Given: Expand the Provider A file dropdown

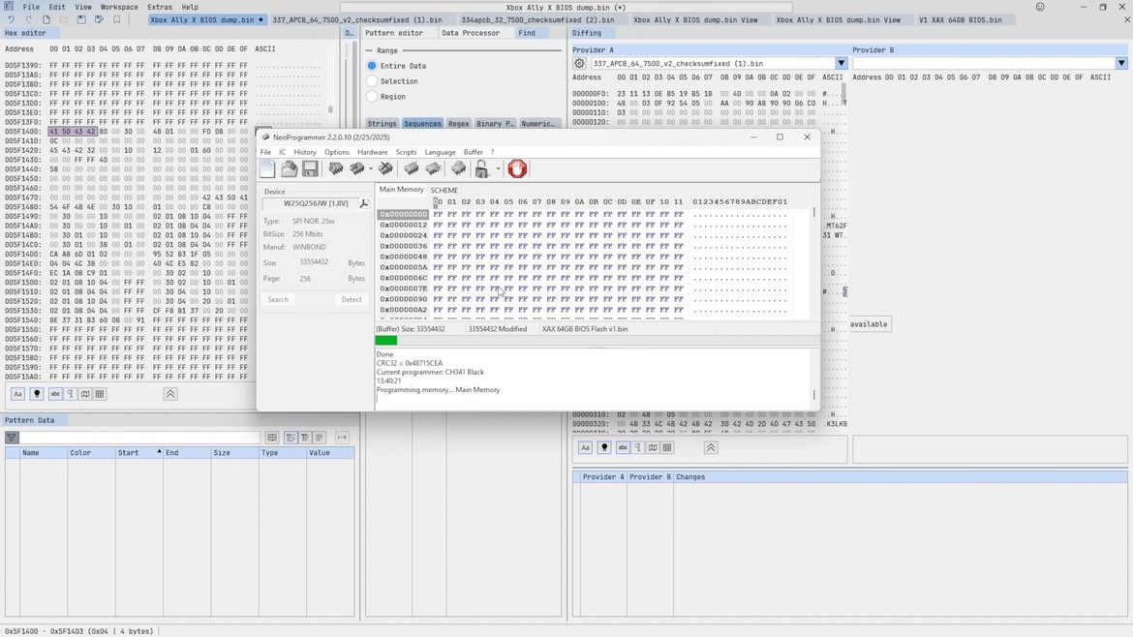Looking at the screenshot, I should (x=841, y=64).
